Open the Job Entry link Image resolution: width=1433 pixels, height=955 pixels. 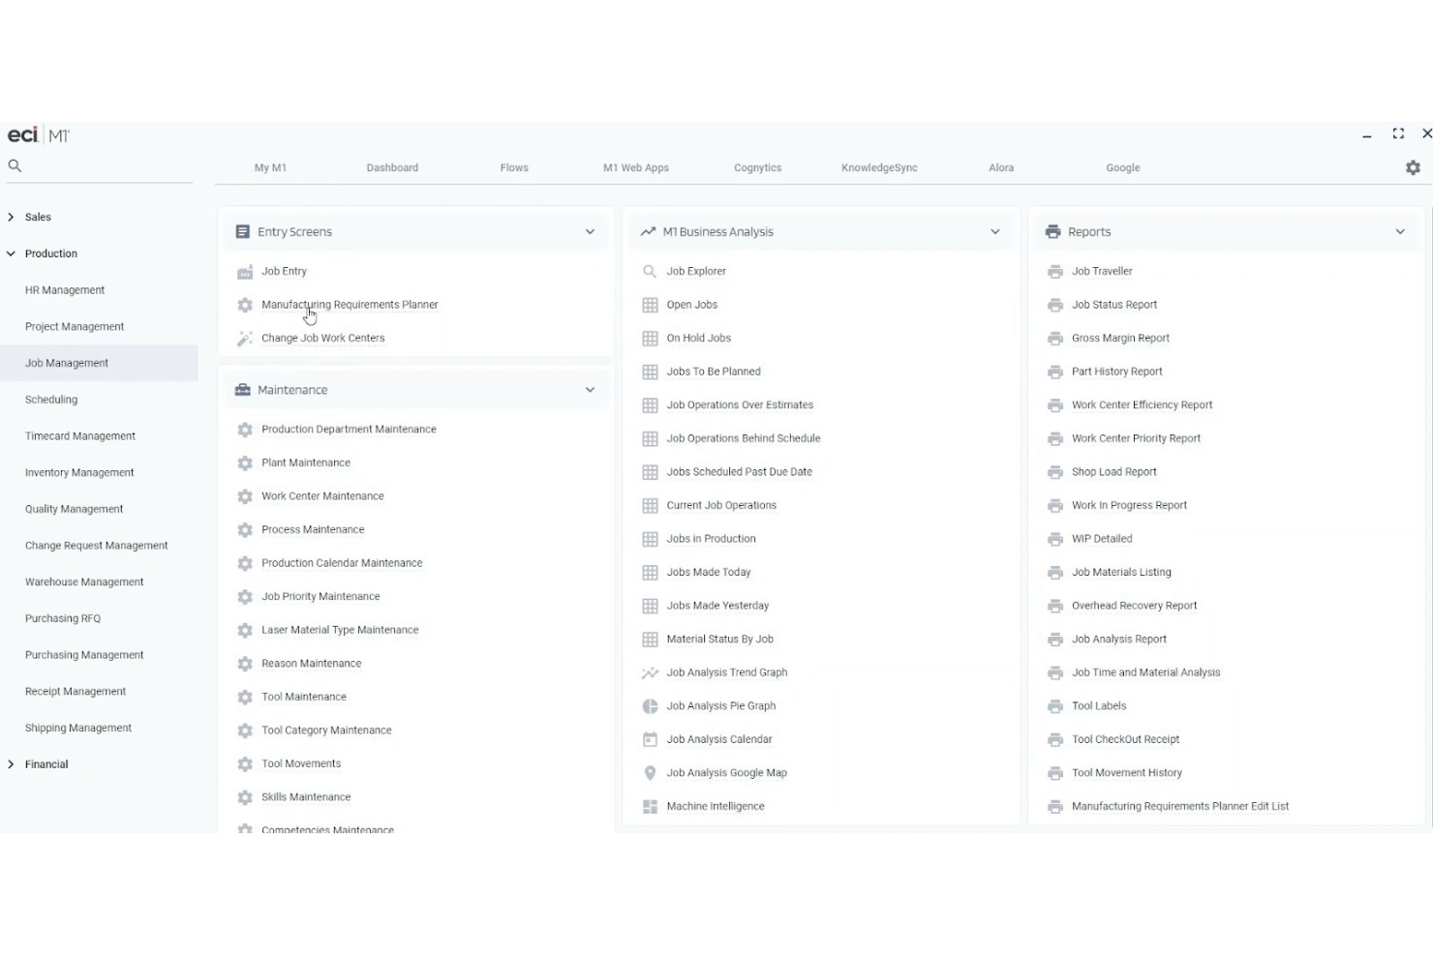[284, 272]
